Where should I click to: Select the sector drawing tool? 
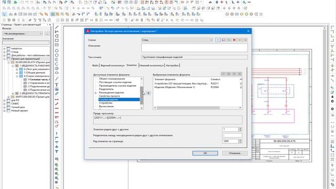click(57, 69)
